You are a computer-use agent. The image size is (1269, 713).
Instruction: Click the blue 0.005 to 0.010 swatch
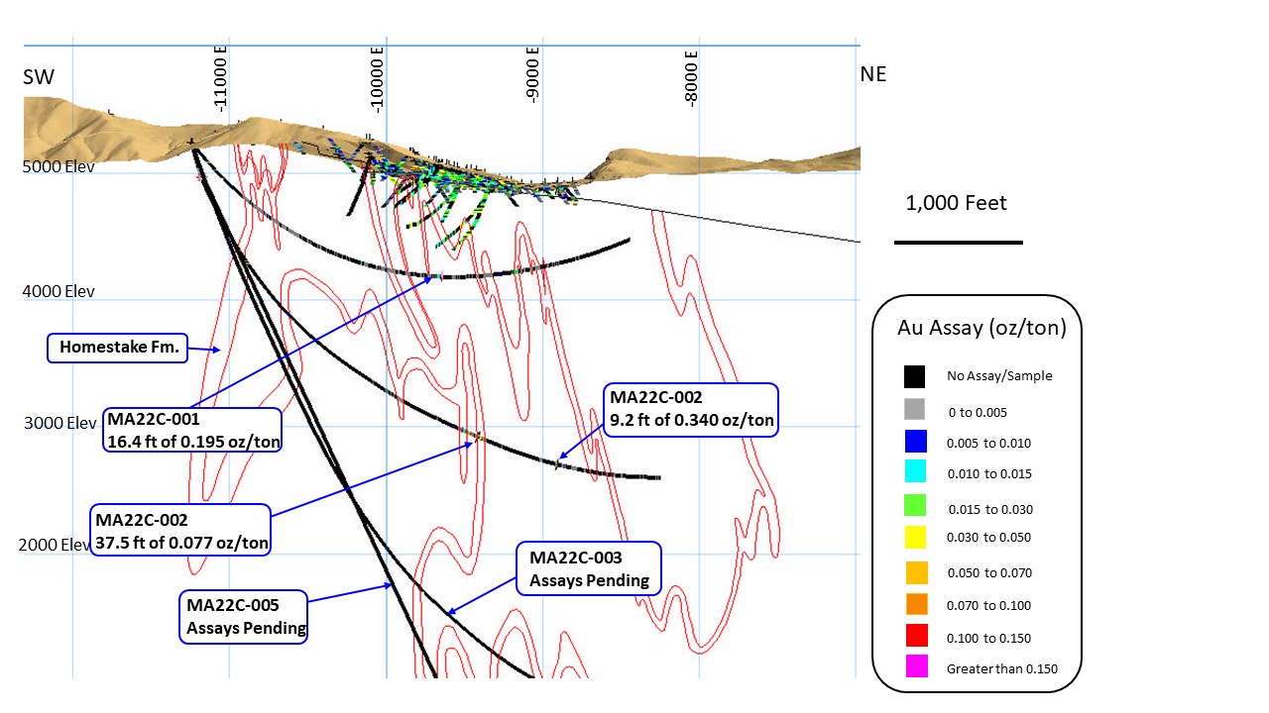(914, 442)
